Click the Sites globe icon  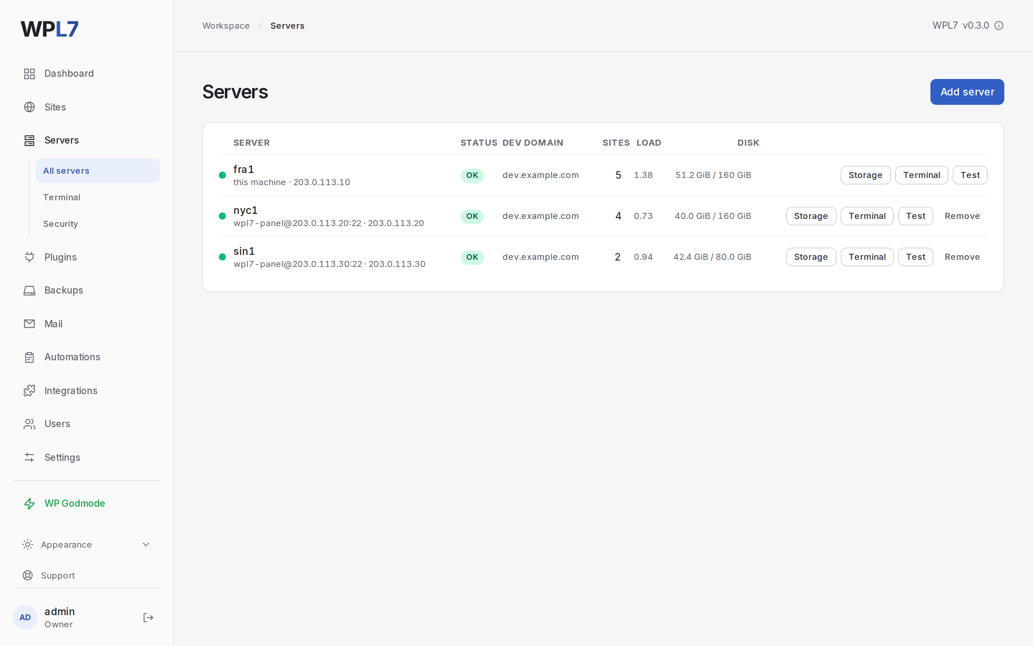coord(29,107)
